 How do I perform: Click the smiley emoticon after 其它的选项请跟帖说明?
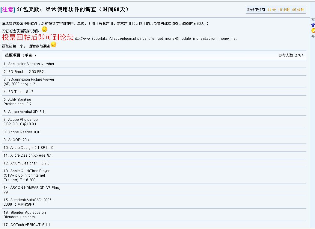point(44,29)
